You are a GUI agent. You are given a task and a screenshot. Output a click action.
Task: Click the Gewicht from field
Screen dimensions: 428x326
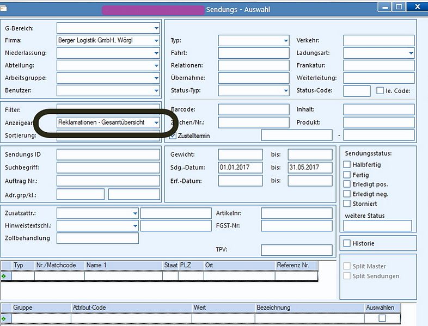click(x=241, y=155)
